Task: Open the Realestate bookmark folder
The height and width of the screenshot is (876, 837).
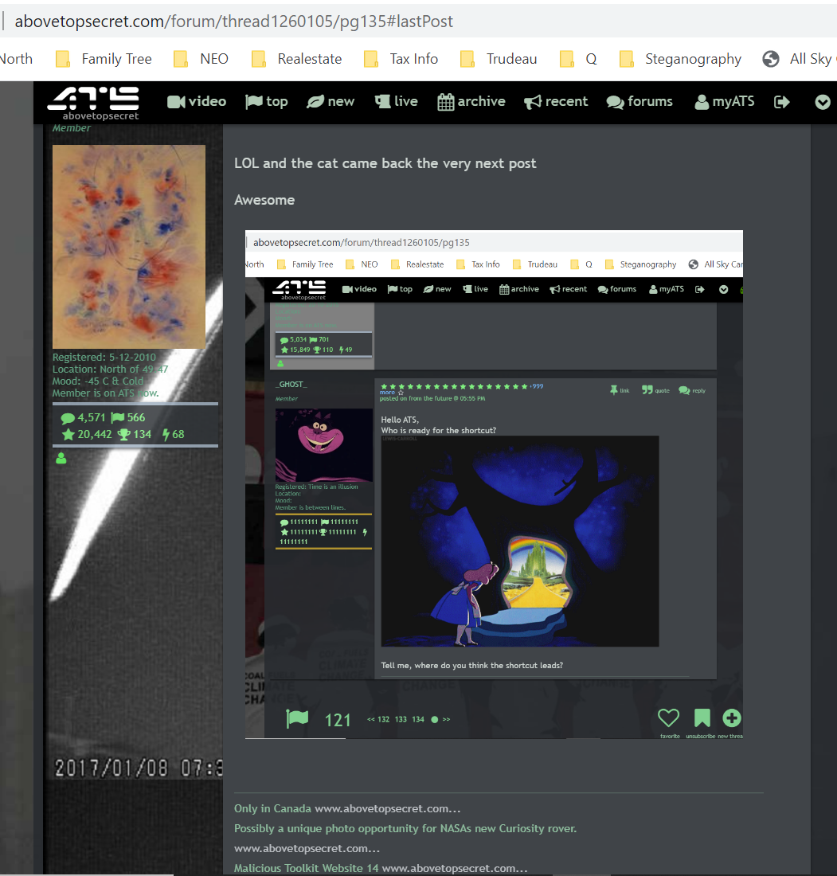Action: tap(297, 59)
